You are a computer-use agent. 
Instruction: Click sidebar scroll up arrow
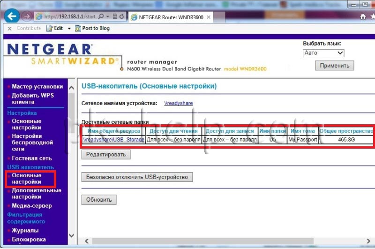coord(71,88)
